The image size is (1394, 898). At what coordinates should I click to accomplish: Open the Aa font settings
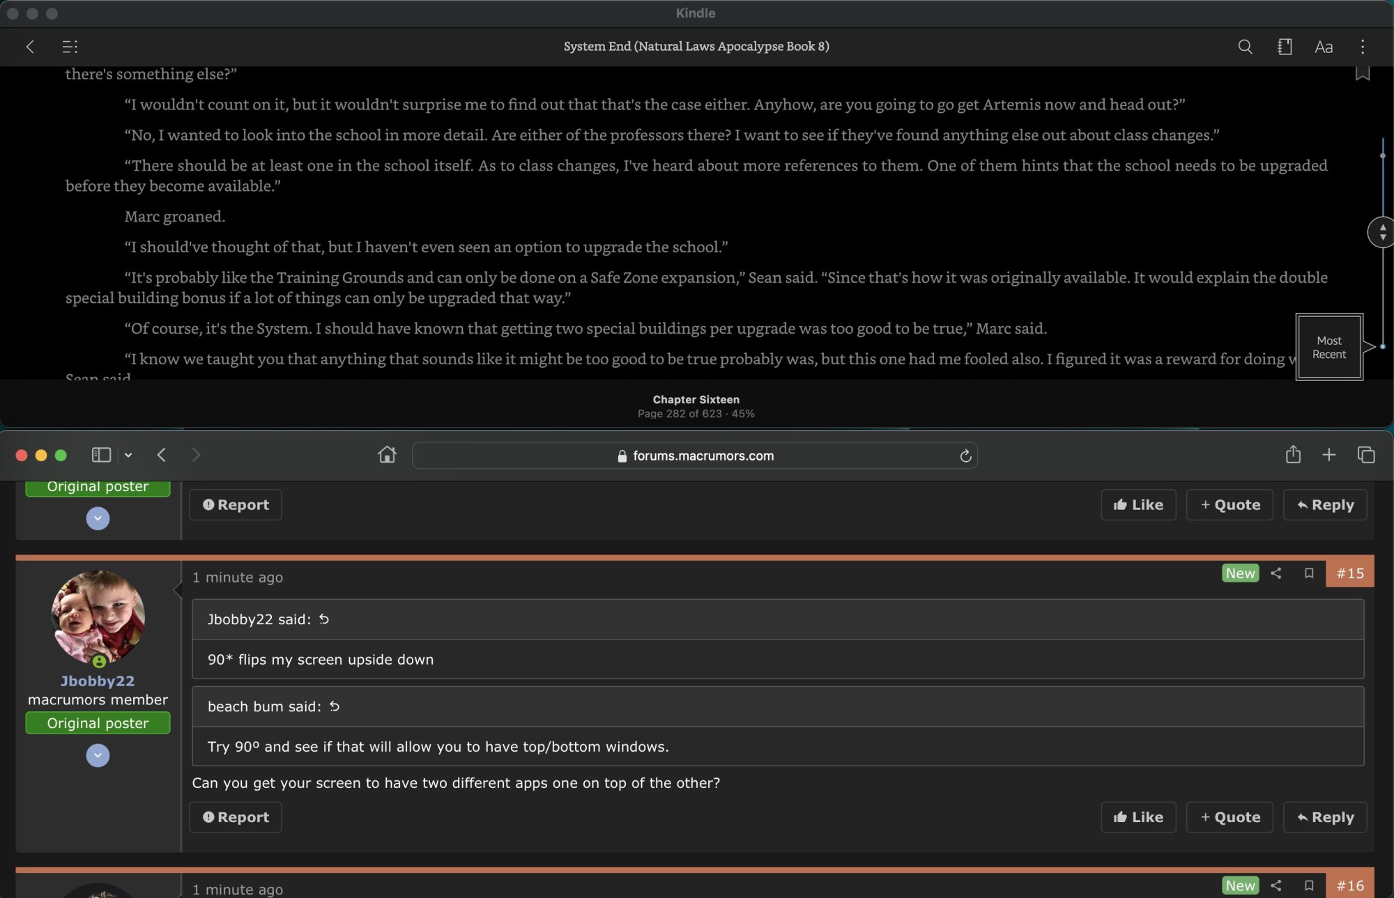pos(1324,47)
